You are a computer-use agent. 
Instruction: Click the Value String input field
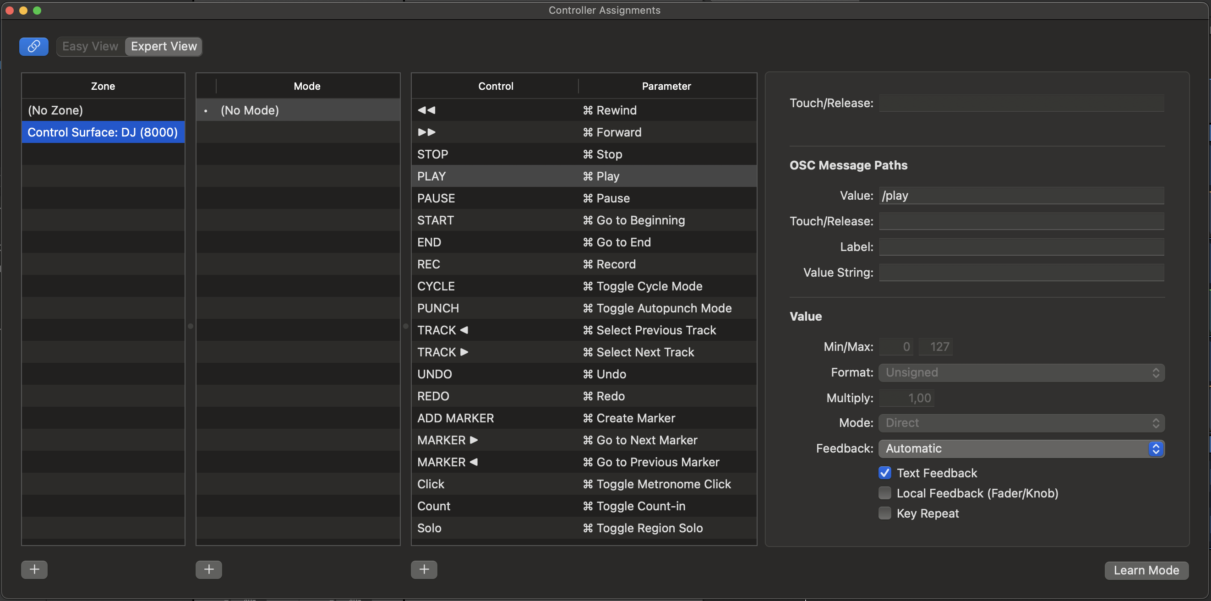pos(1021,272)
